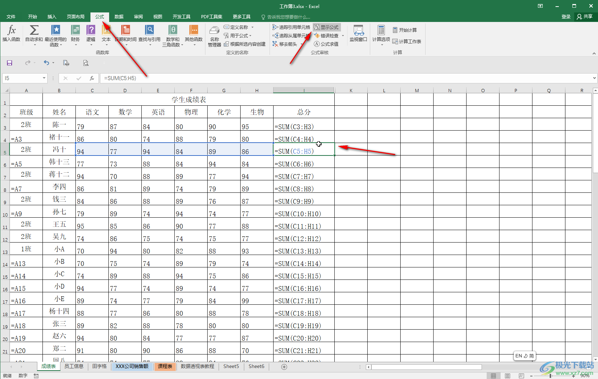The image size is (598, 379).
Task: Click Trace Precedents 追踪引用单元格
Action: [x=291, y=27]
